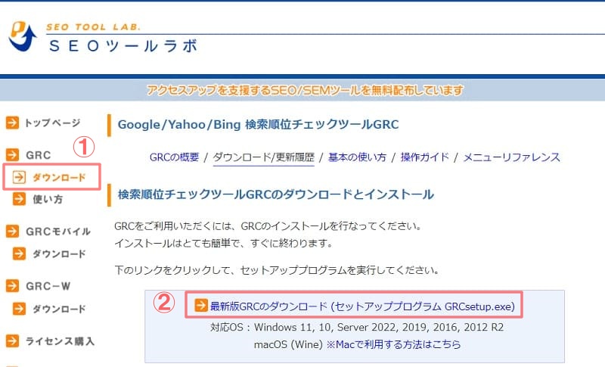Click the orange banner text アクセスアップを支援するSEO/SEMツール
605x367 pixels.
[306, 90]
